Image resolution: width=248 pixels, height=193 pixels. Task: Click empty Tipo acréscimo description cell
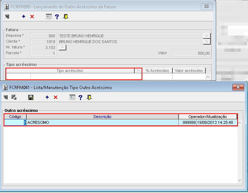tap(86, 76)
